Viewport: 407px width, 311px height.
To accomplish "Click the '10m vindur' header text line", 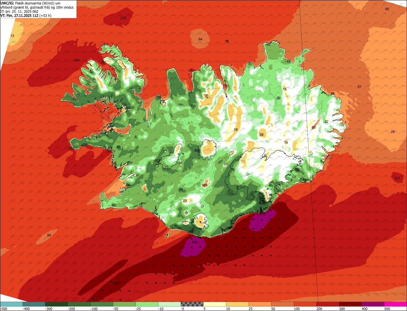I will click(38, 7).
